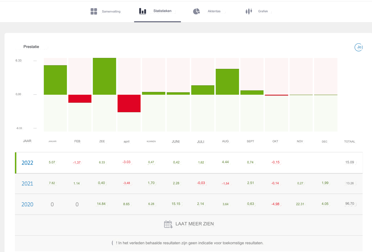
Task: Click the Statistieken bar chart icon
Action: pos(143,11)
